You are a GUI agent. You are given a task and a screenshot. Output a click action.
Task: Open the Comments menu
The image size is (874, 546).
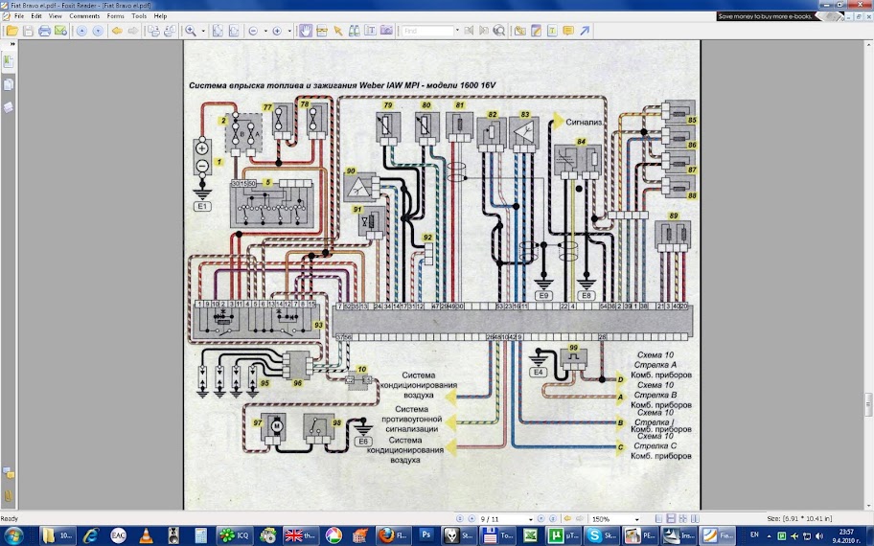[84, 16]
